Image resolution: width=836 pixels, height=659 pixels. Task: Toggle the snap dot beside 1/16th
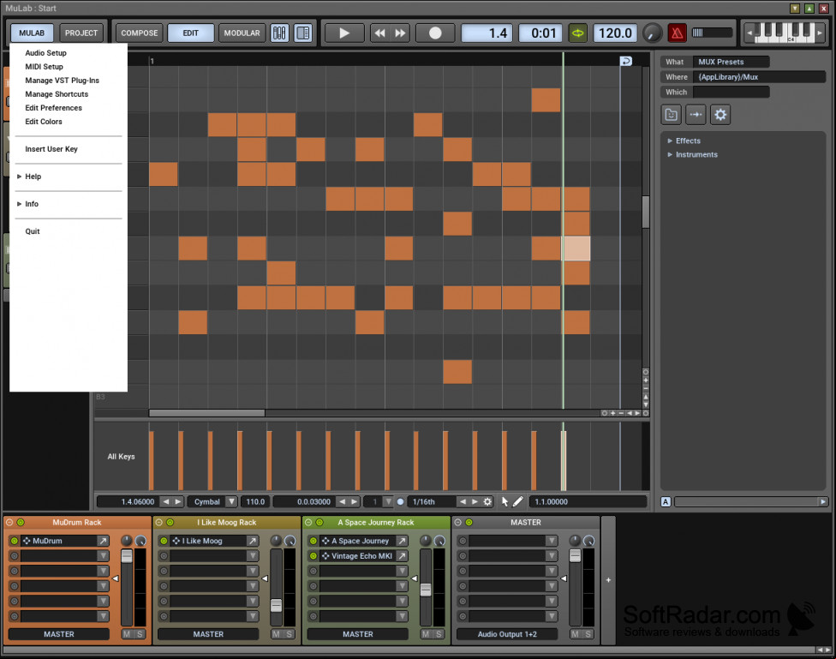click(x=400, y=501)
